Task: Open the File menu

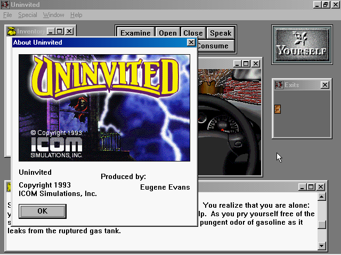Action: [x=7, y=15]
